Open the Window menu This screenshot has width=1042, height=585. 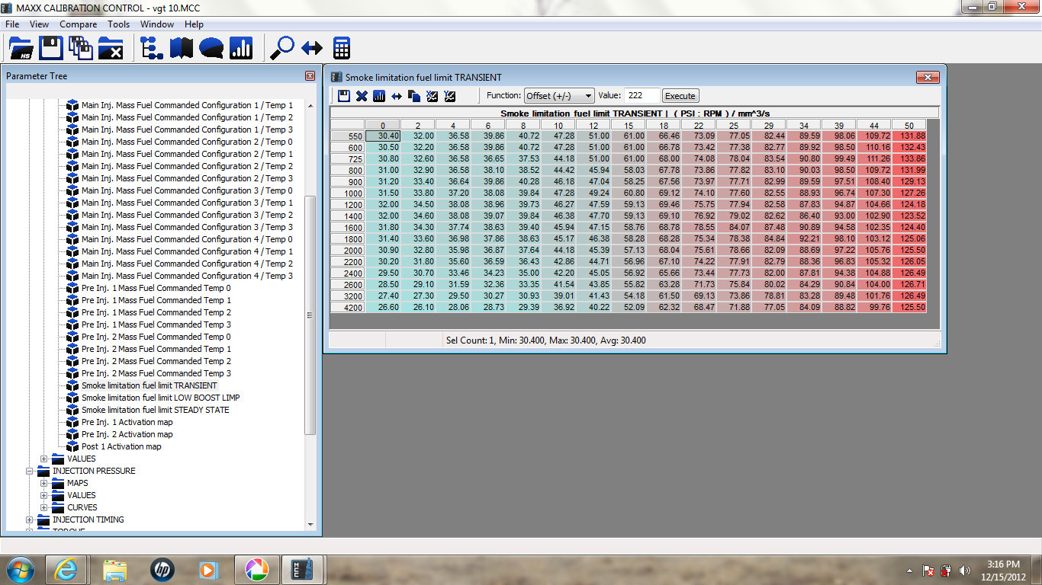(x=157, y=24)
